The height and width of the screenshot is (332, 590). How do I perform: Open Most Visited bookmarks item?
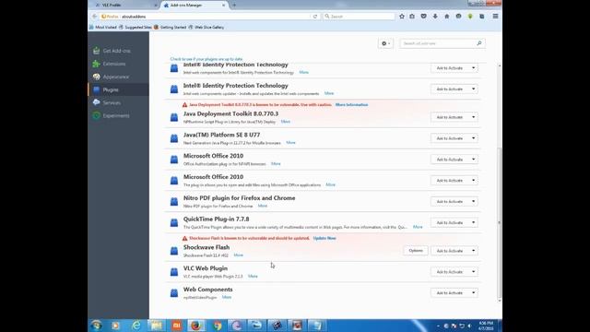(x=103, y=27)
